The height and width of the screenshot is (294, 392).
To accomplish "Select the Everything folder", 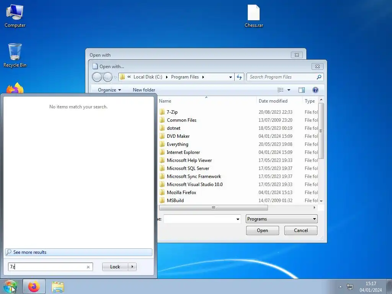I will point(178,144).
